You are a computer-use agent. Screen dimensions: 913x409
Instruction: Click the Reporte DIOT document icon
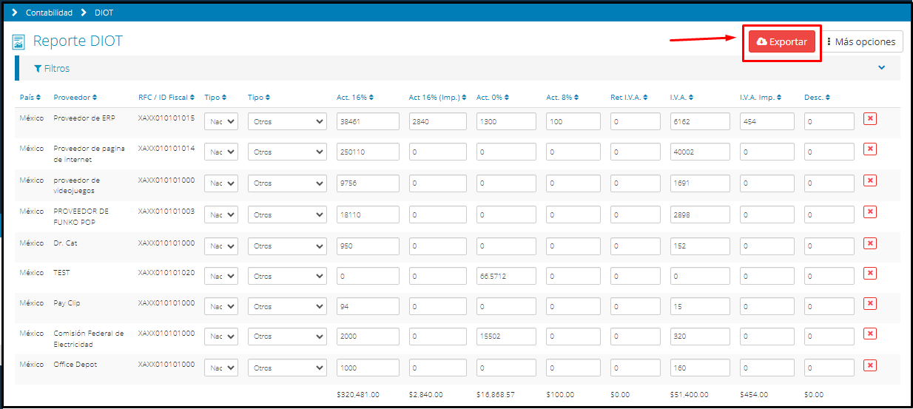point(19,42)
